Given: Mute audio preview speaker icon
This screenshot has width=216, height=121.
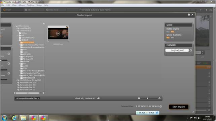Looking at the screenshot, I should 98,98.
